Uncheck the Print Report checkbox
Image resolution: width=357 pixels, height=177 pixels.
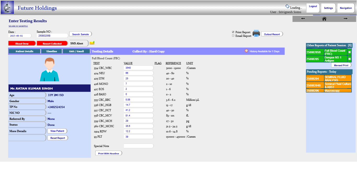coord(233,32)
